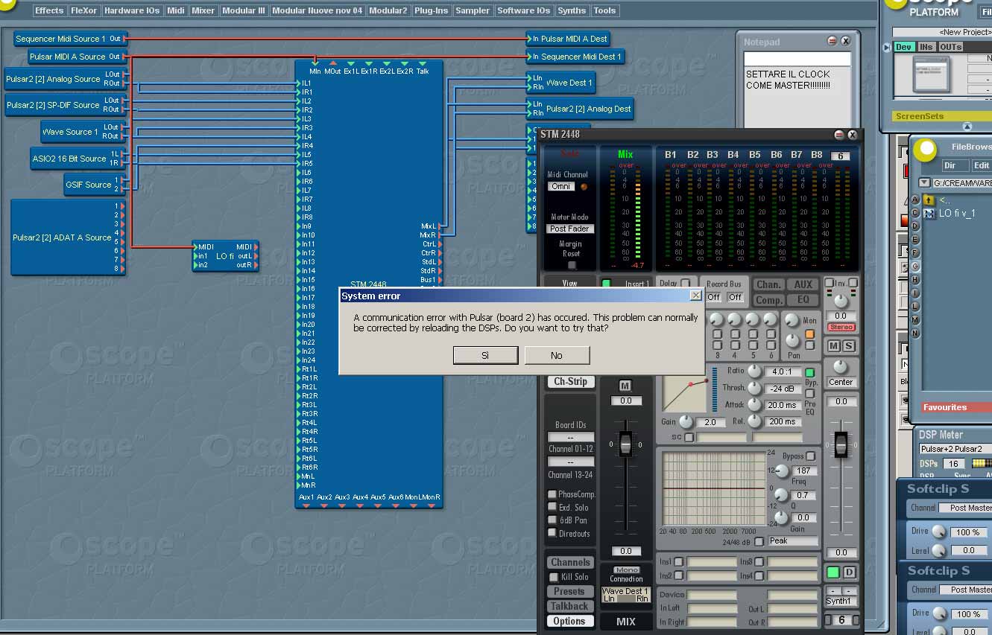Screen dimensions: 992x635
Task: Open the Mixer menu
Action: point(203,10)
